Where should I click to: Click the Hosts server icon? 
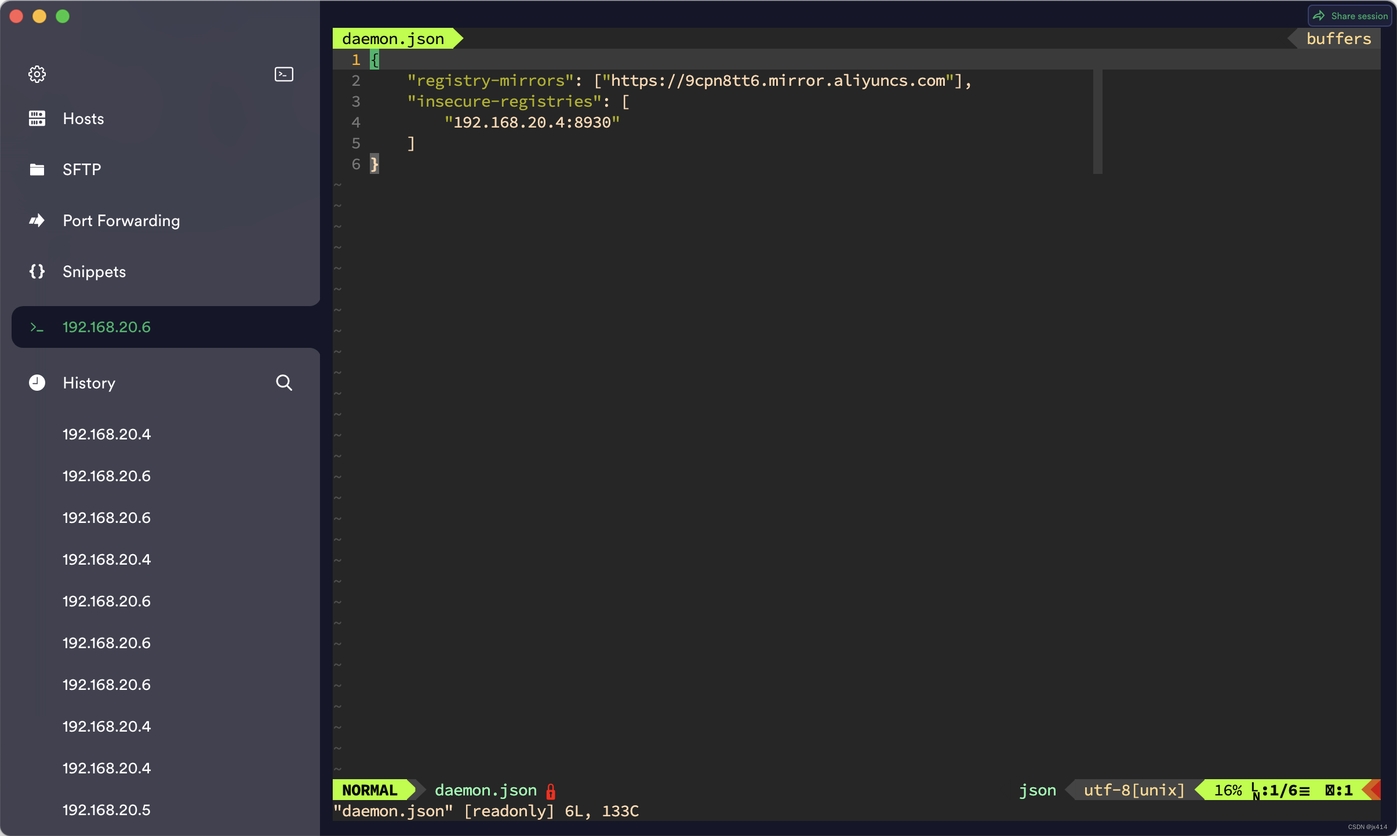click(37, 118)
